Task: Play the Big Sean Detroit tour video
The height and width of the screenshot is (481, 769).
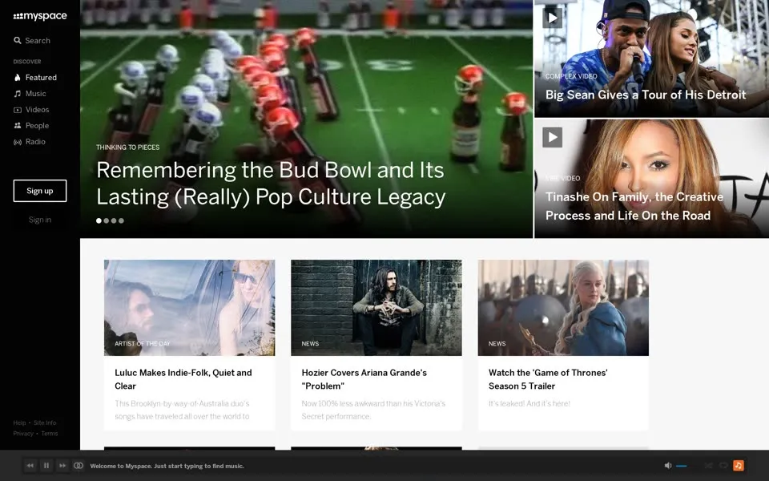Action: pyautogui.click(x=552, y=18)
